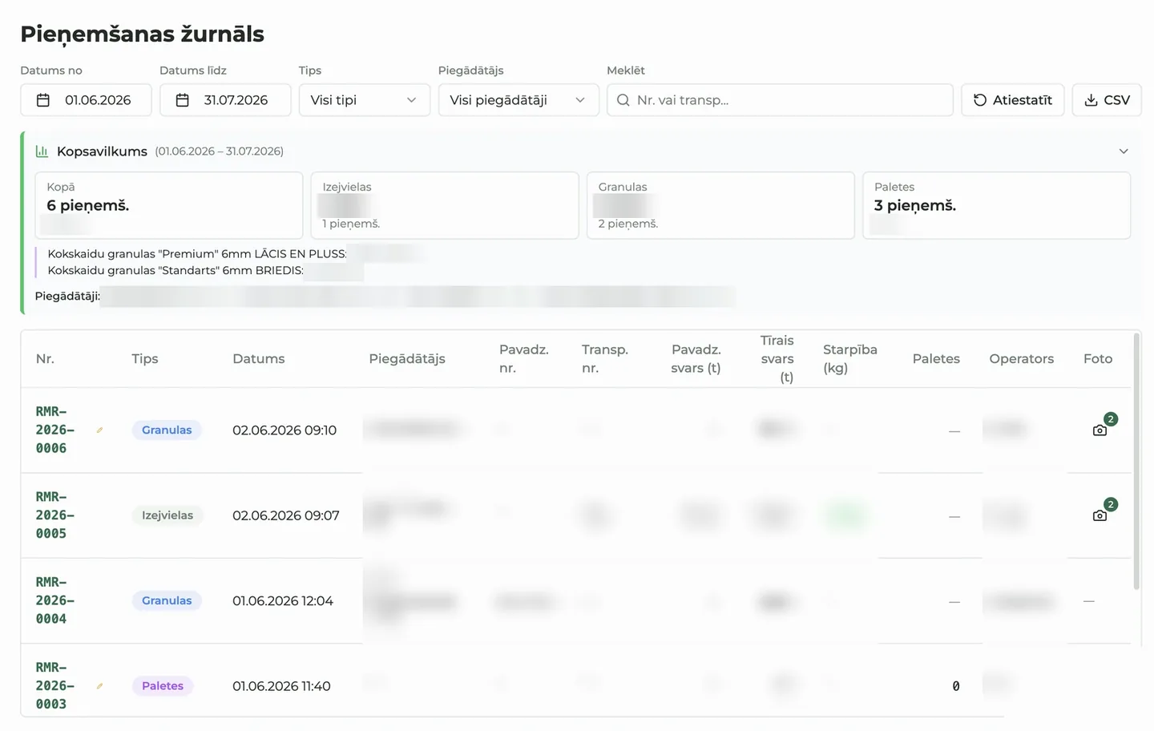Open the Paletes summary card
This screenshot has width=1154, height=731.
click(x=997, y=205)
